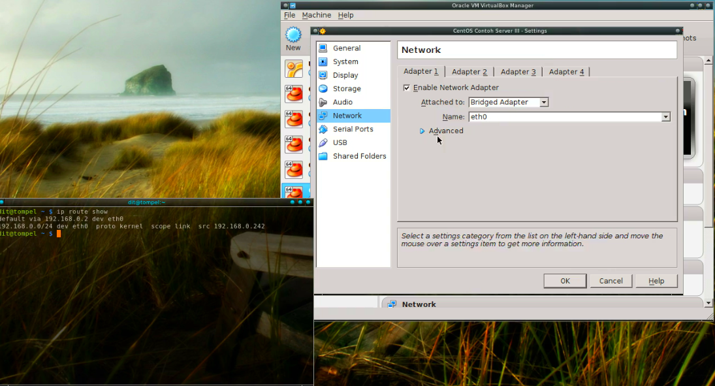This screenshot has height=386, width=715.
Task: Confirm settings with OK button
Action: point(565,281)
